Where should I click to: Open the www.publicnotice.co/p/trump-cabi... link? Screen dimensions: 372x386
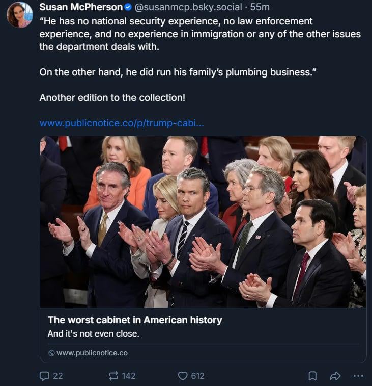(x=122, y=123)
